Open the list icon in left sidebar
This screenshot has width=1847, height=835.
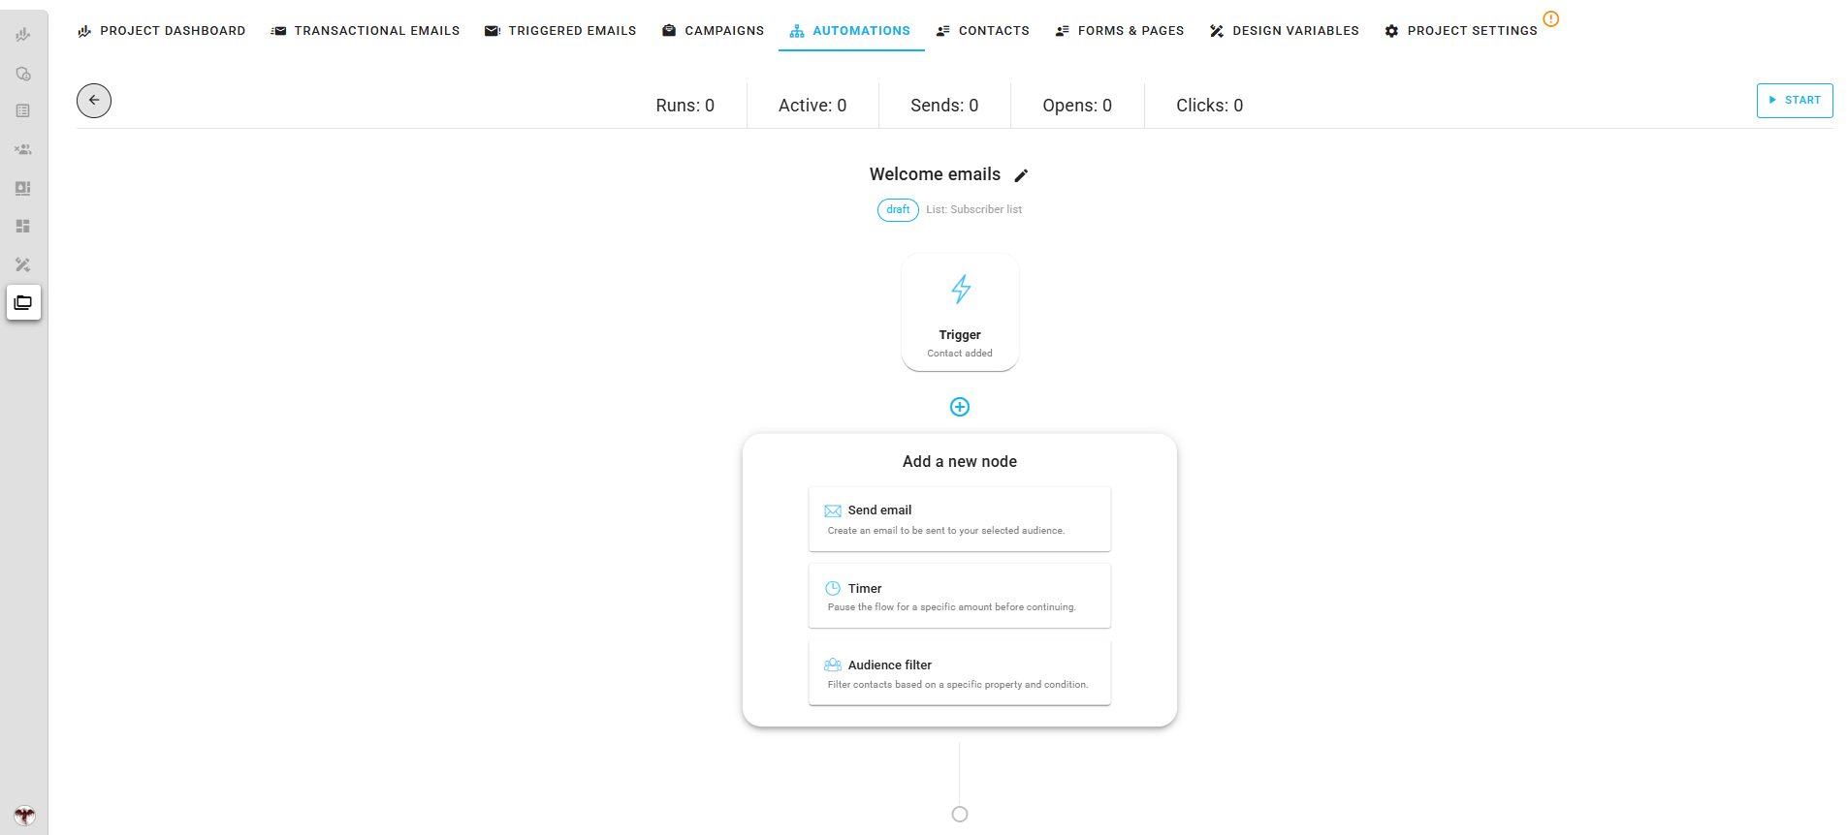coord(23,111)
